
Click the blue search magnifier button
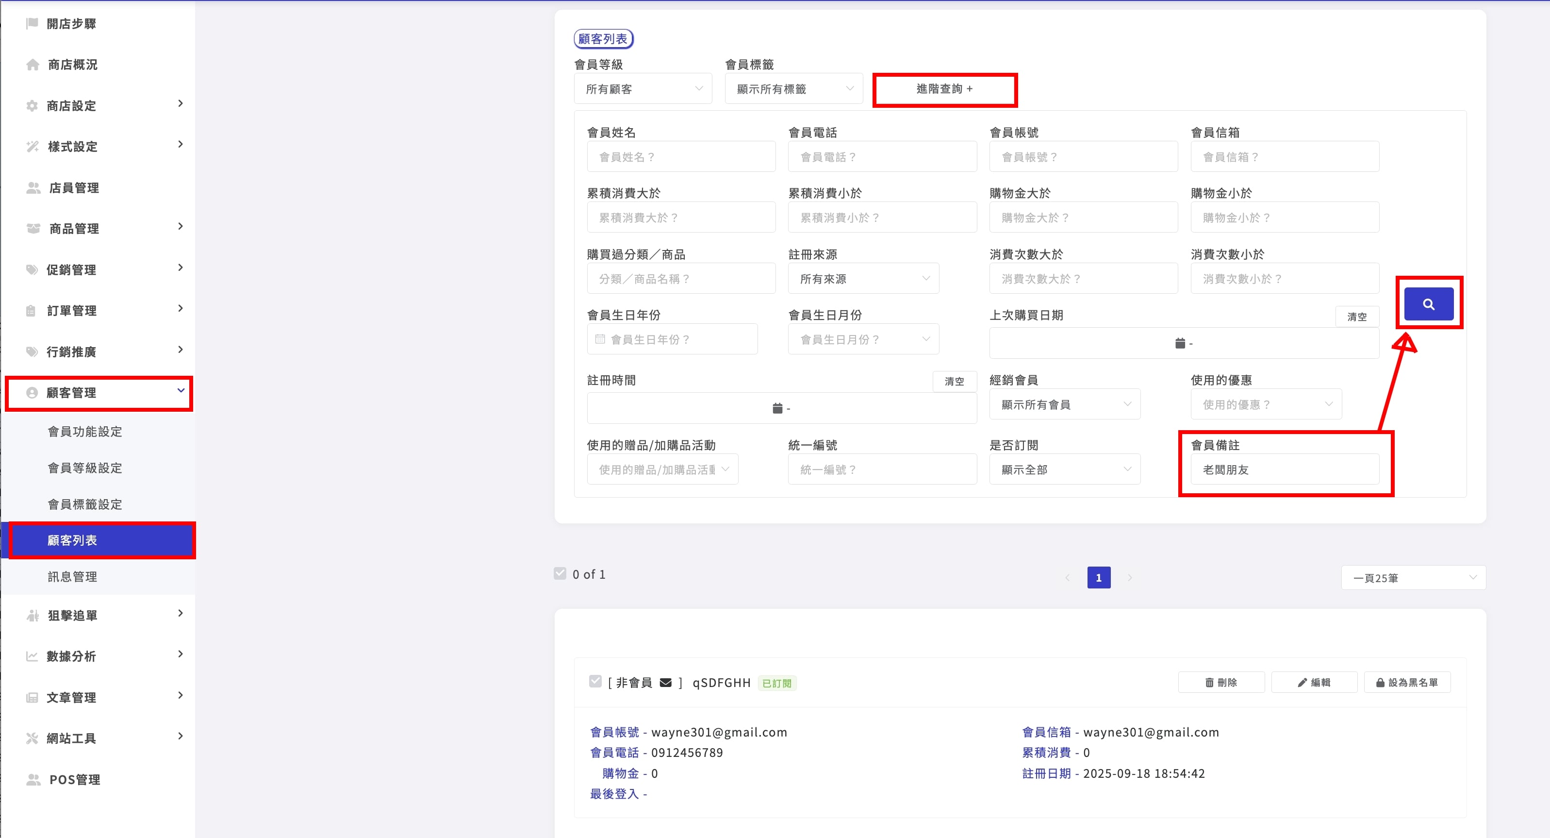[1429, 304]
